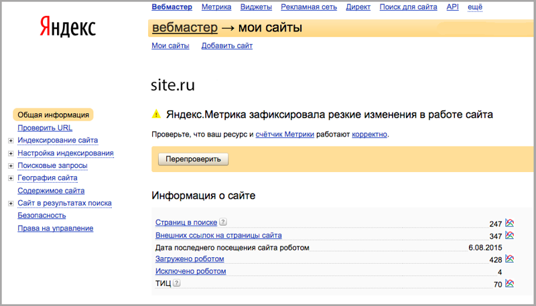Open Содержимое сайта in sidebar

[51, 191]
